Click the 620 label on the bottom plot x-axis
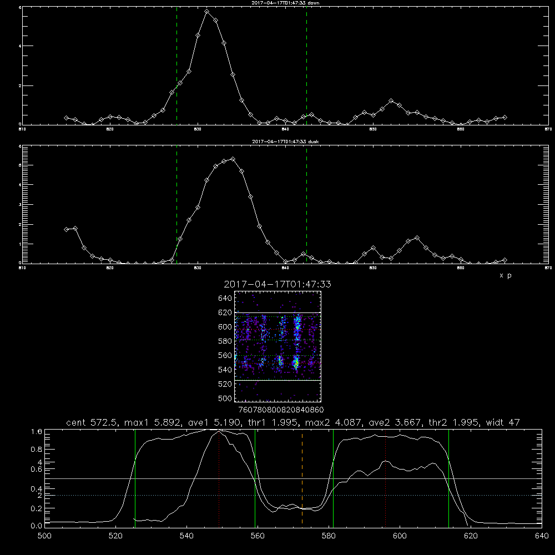The height and width of the screenshot is (555, 555). [x=471, y=536]
